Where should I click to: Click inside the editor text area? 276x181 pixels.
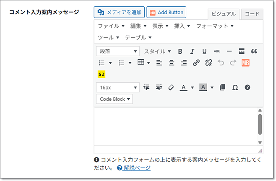coord(175,126)
